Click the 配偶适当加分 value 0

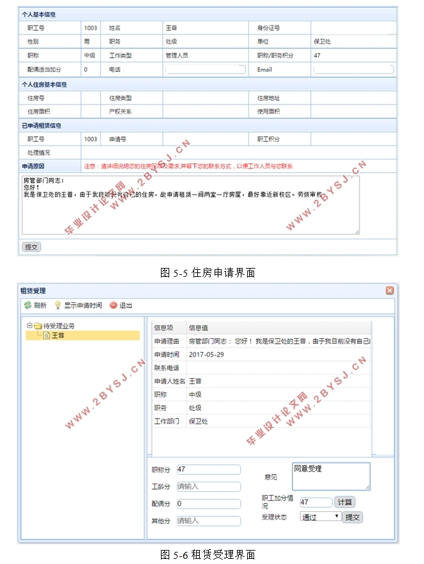click(86, 70)
